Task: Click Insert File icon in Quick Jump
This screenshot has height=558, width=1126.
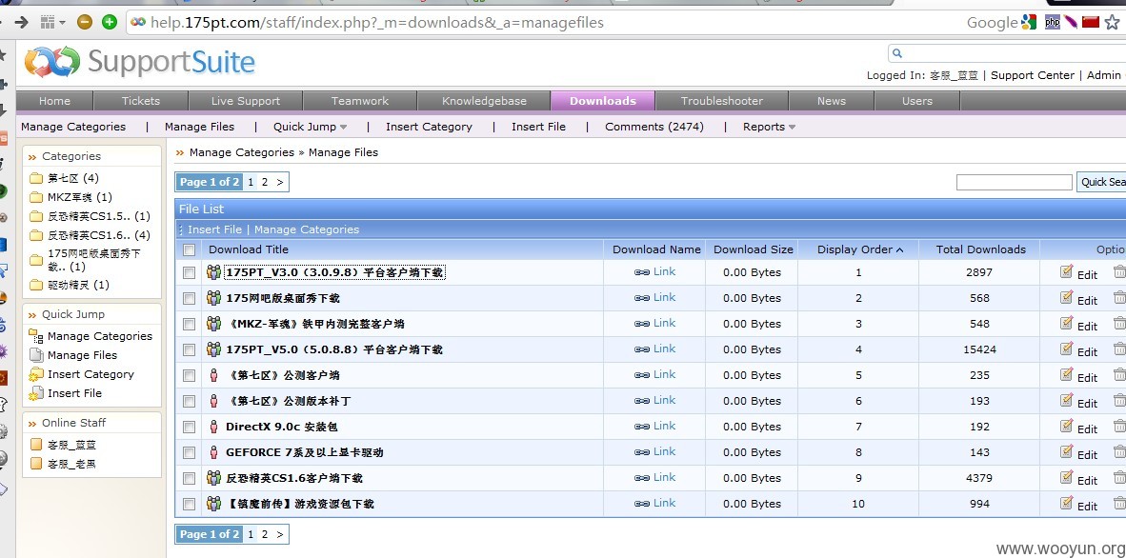Action: pos(36,393)
